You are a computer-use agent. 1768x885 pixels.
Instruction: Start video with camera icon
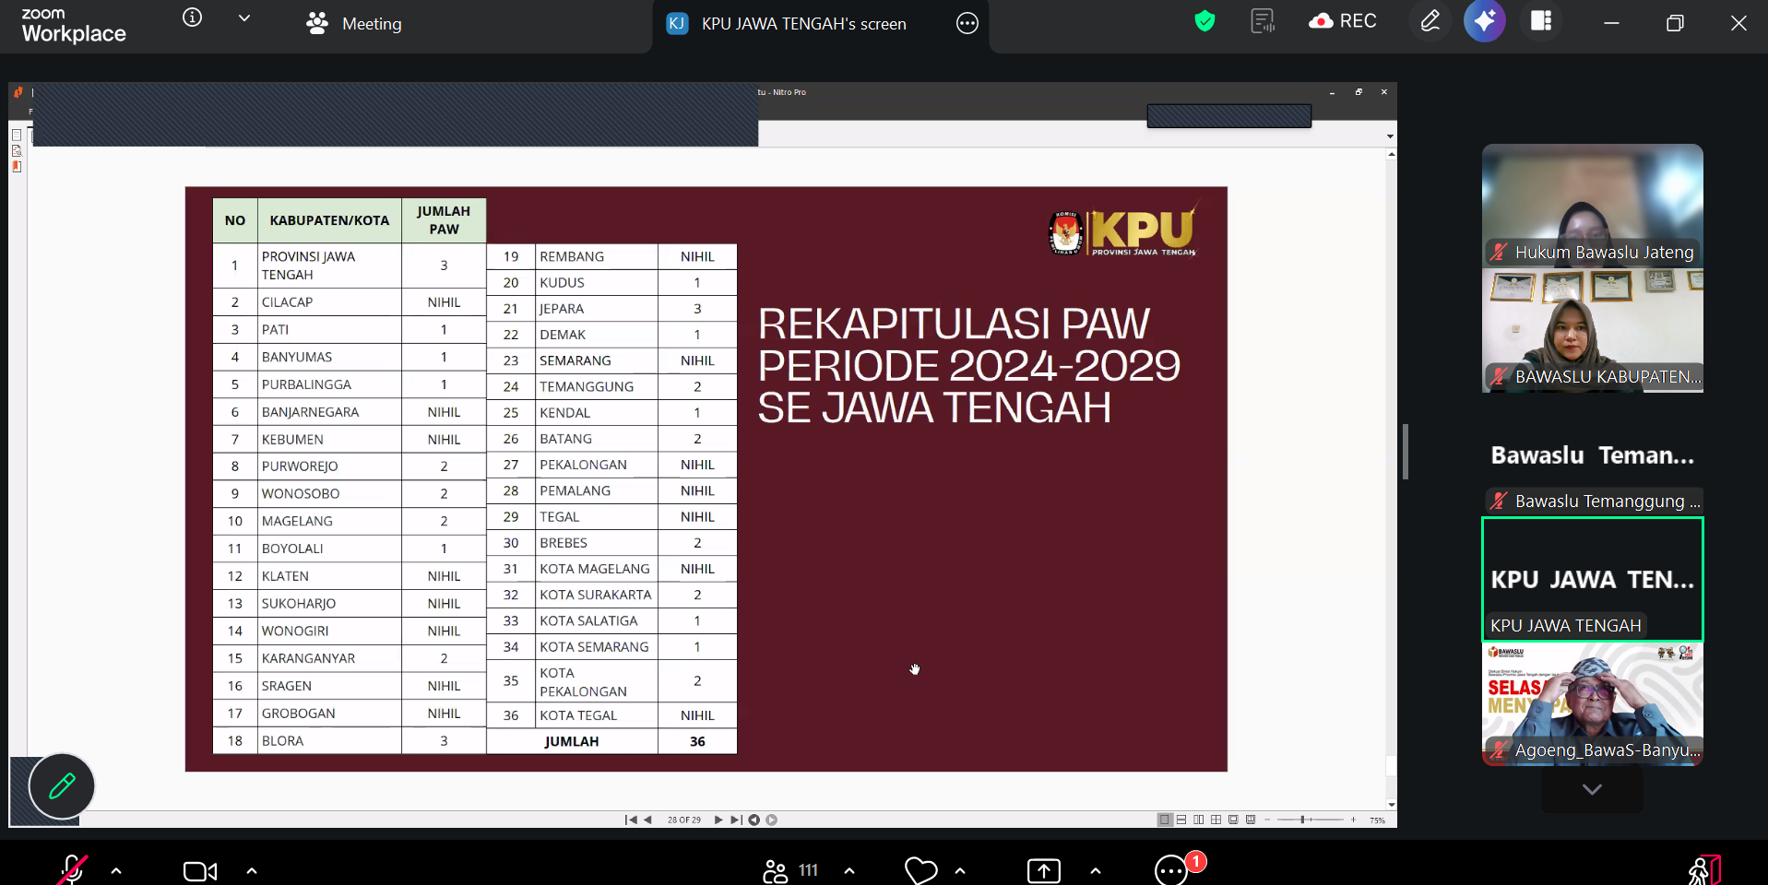pos(200,871)
